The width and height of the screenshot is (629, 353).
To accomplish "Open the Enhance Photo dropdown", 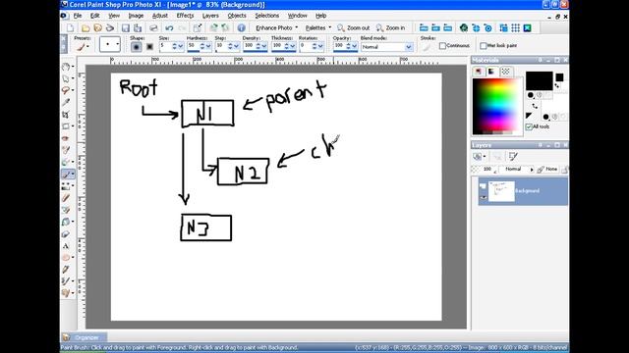I will [x=277, y=27].
